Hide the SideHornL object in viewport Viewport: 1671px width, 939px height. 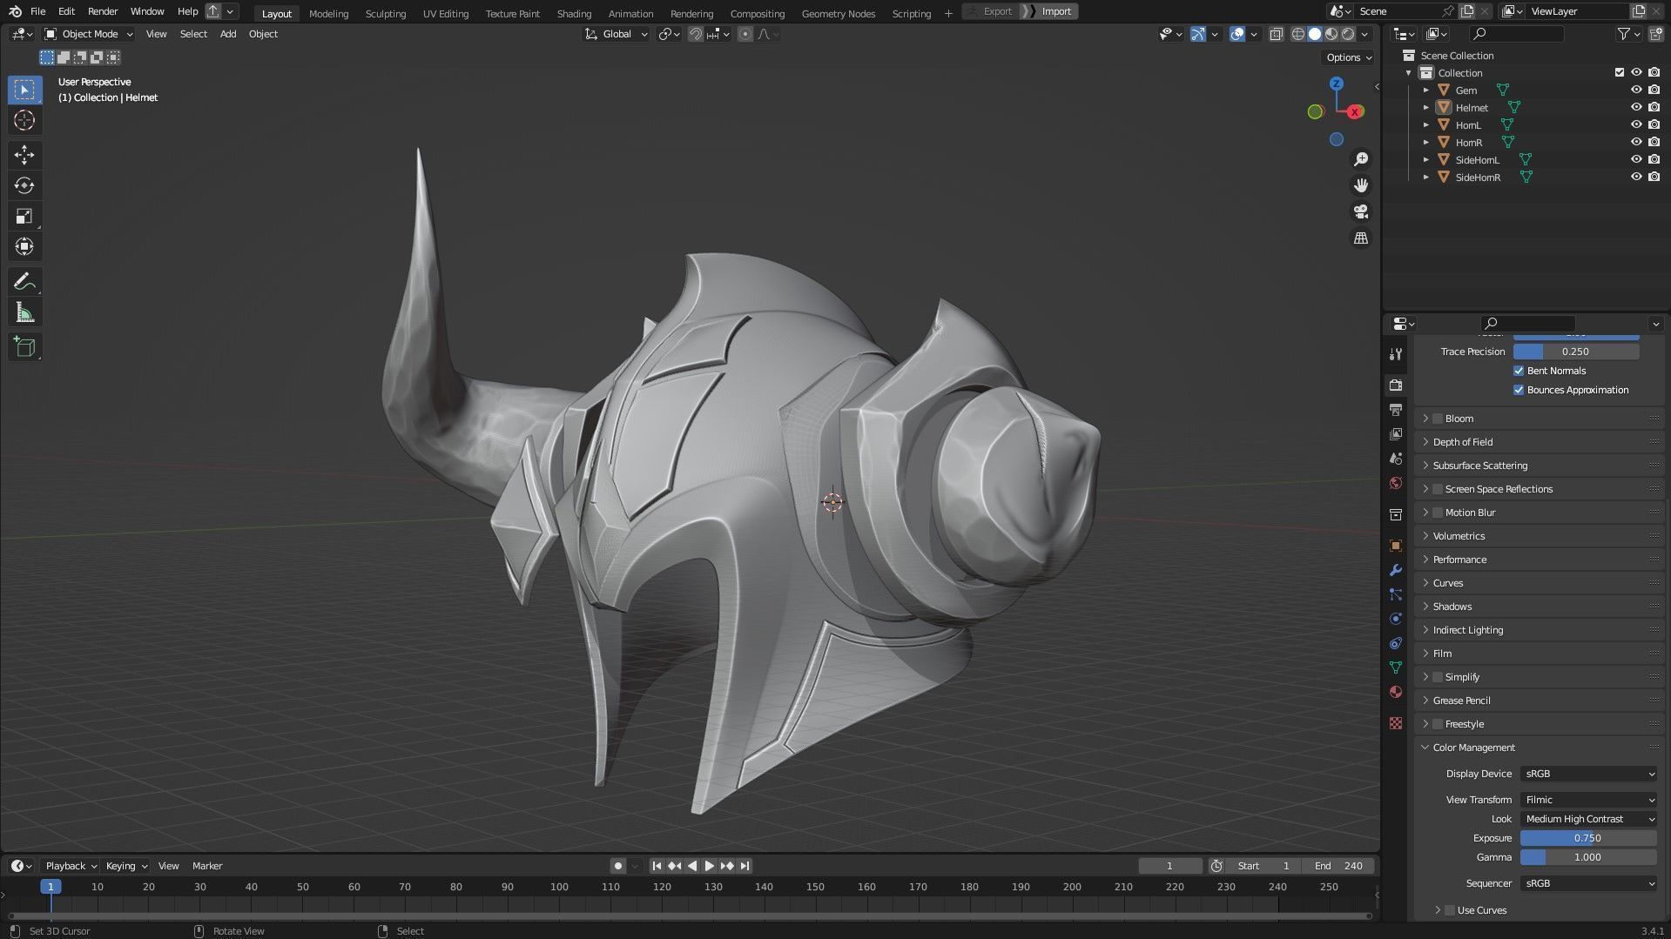1636,159
